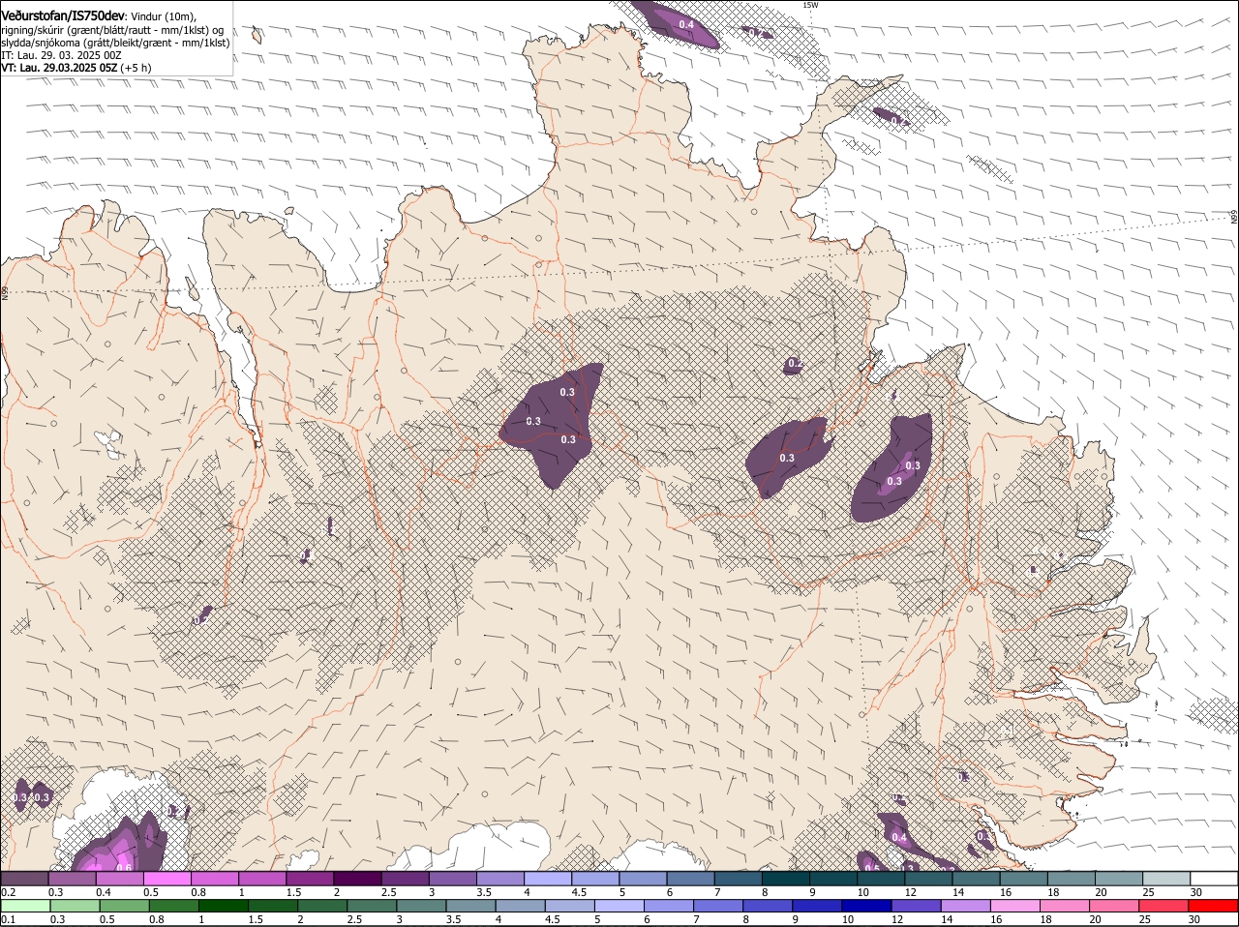Select the light lavender swatch between 4 and 4.5, upper scale

click(x=548, y=878)
